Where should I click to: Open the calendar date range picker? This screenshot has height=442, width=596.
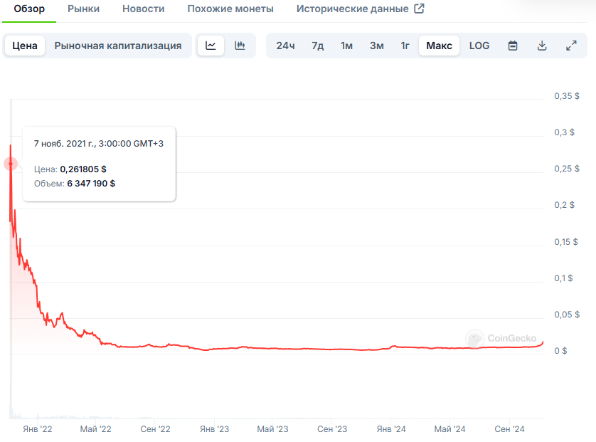513,46
